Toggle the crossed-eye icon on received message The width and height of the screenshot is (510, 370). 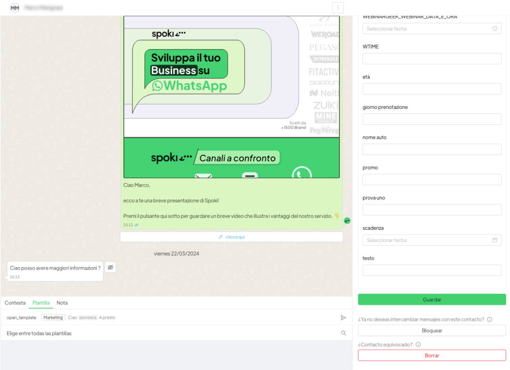point(111,268)
